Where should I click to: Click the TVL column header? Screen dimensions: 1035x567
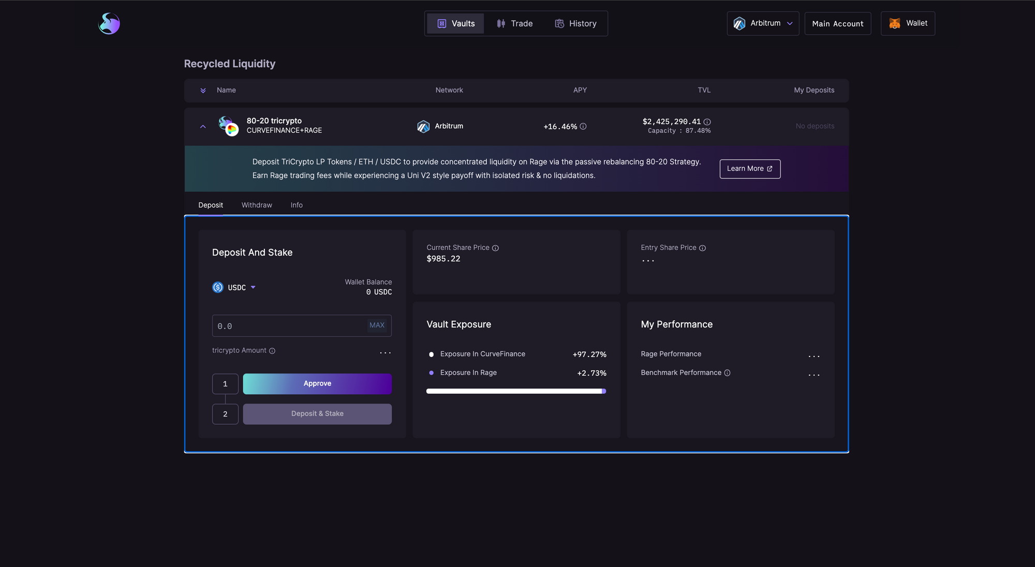(704, 90)
